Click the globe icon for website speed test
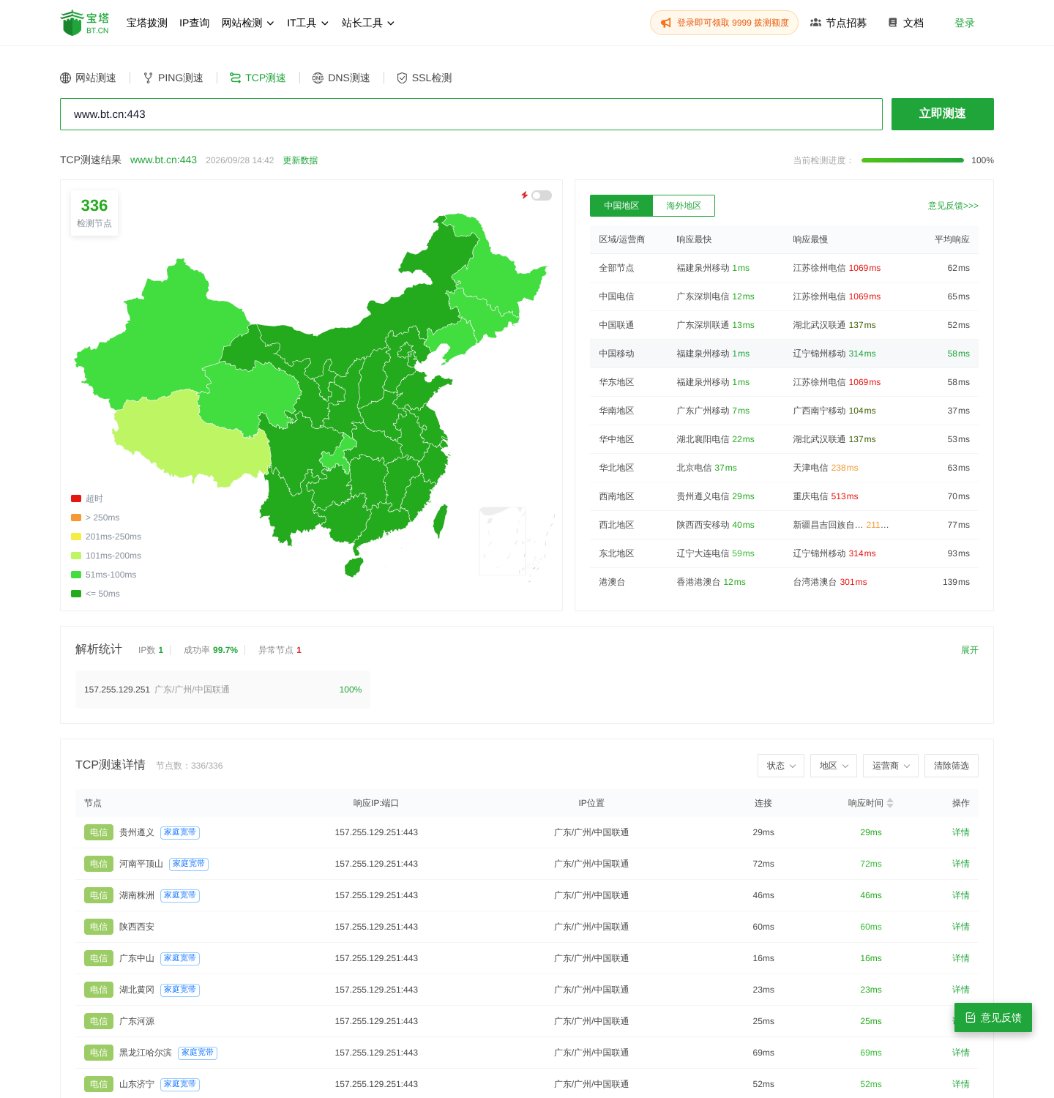This screenshot has width=1054, height=1098. tap(66, 78)
